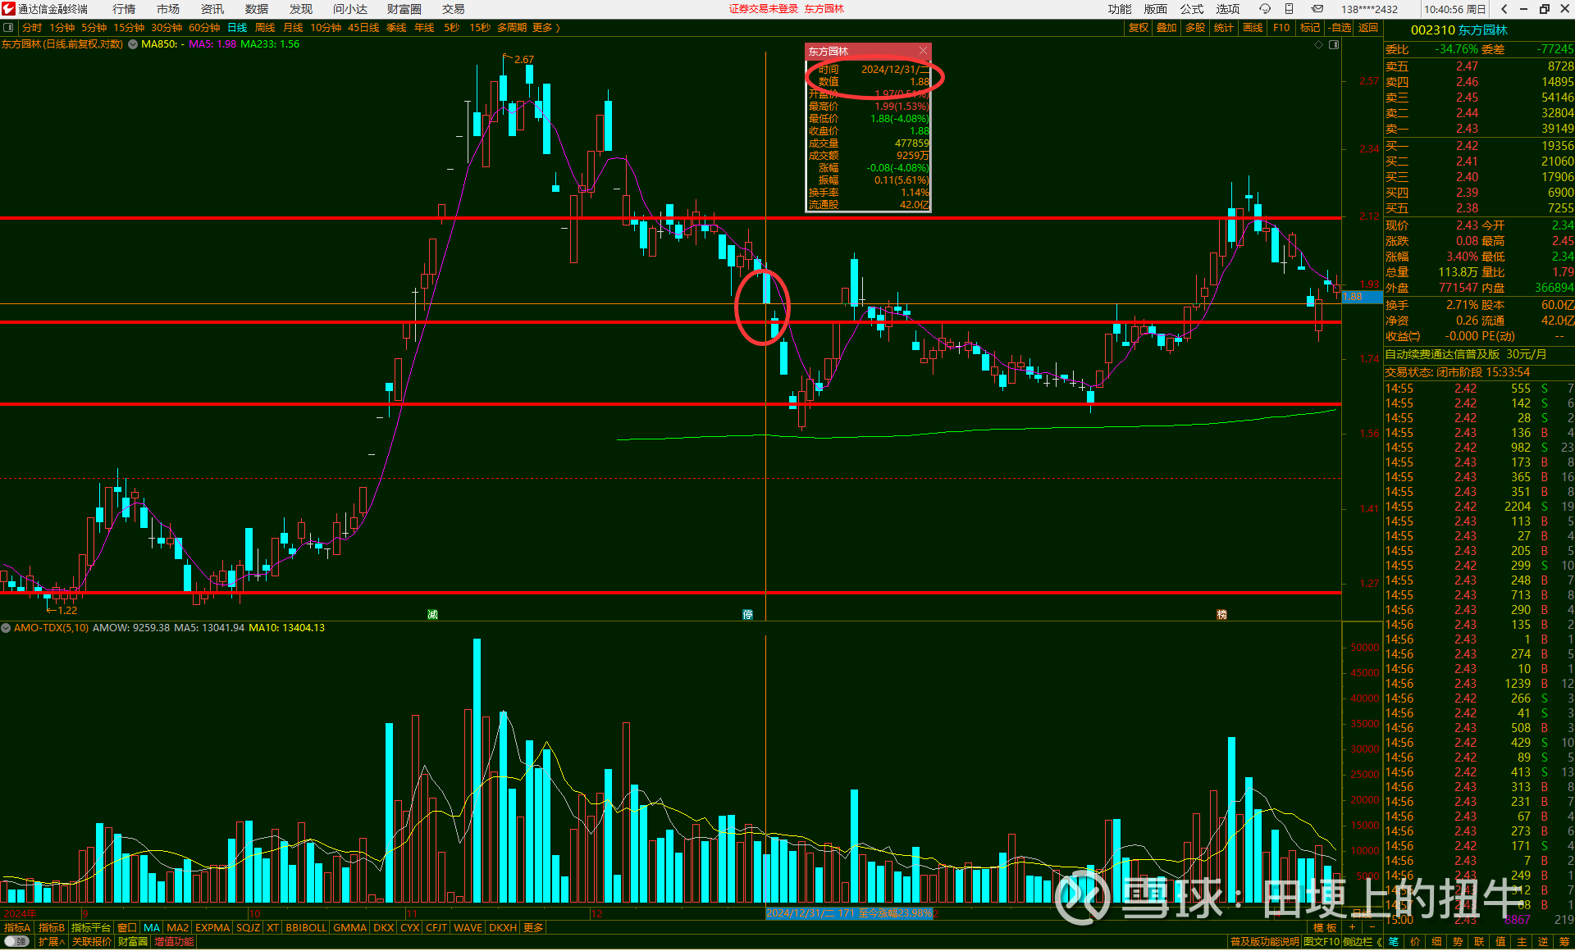Expand the 更多 timeframe periods list

pos(546,28)
